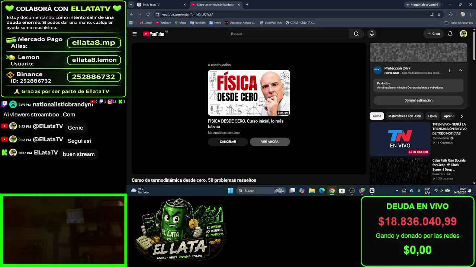Open Microsoft Store from the taskbar
Viewport: 476px width, 267px height.
coord(342,191)
